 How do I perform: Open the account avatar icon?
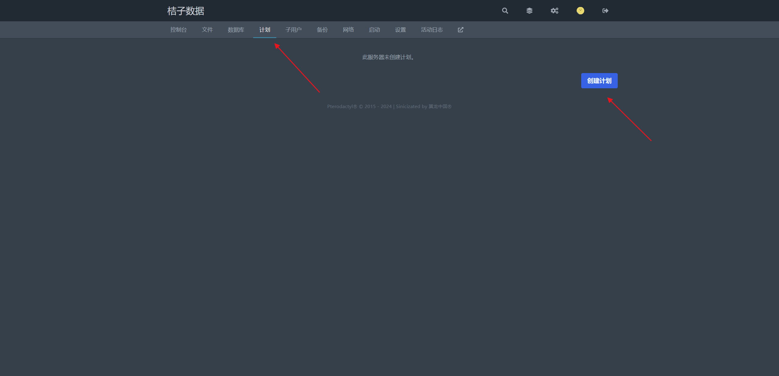tap(580, 11)
